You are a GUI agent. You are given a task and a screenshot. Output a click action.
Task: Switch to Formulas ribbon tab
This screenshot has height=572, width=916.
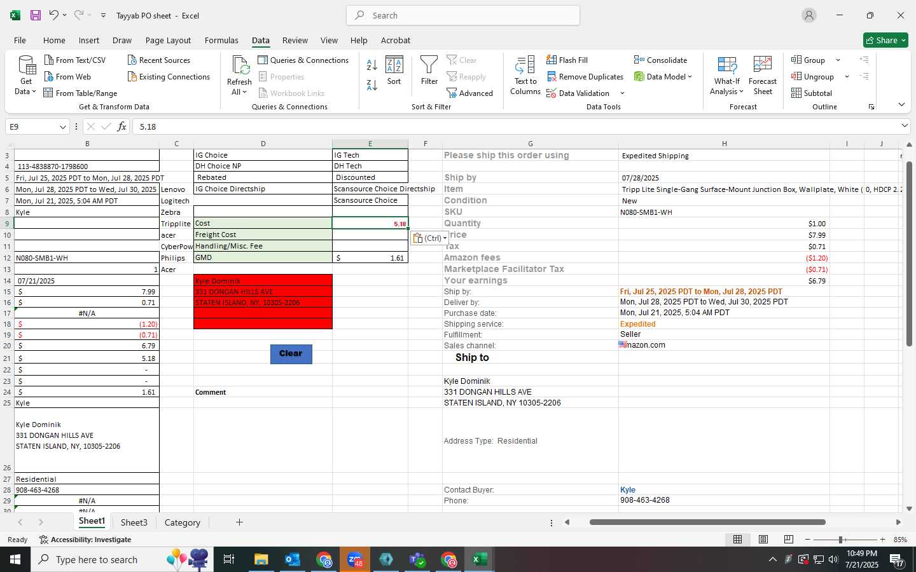click(x=221, y=40)
